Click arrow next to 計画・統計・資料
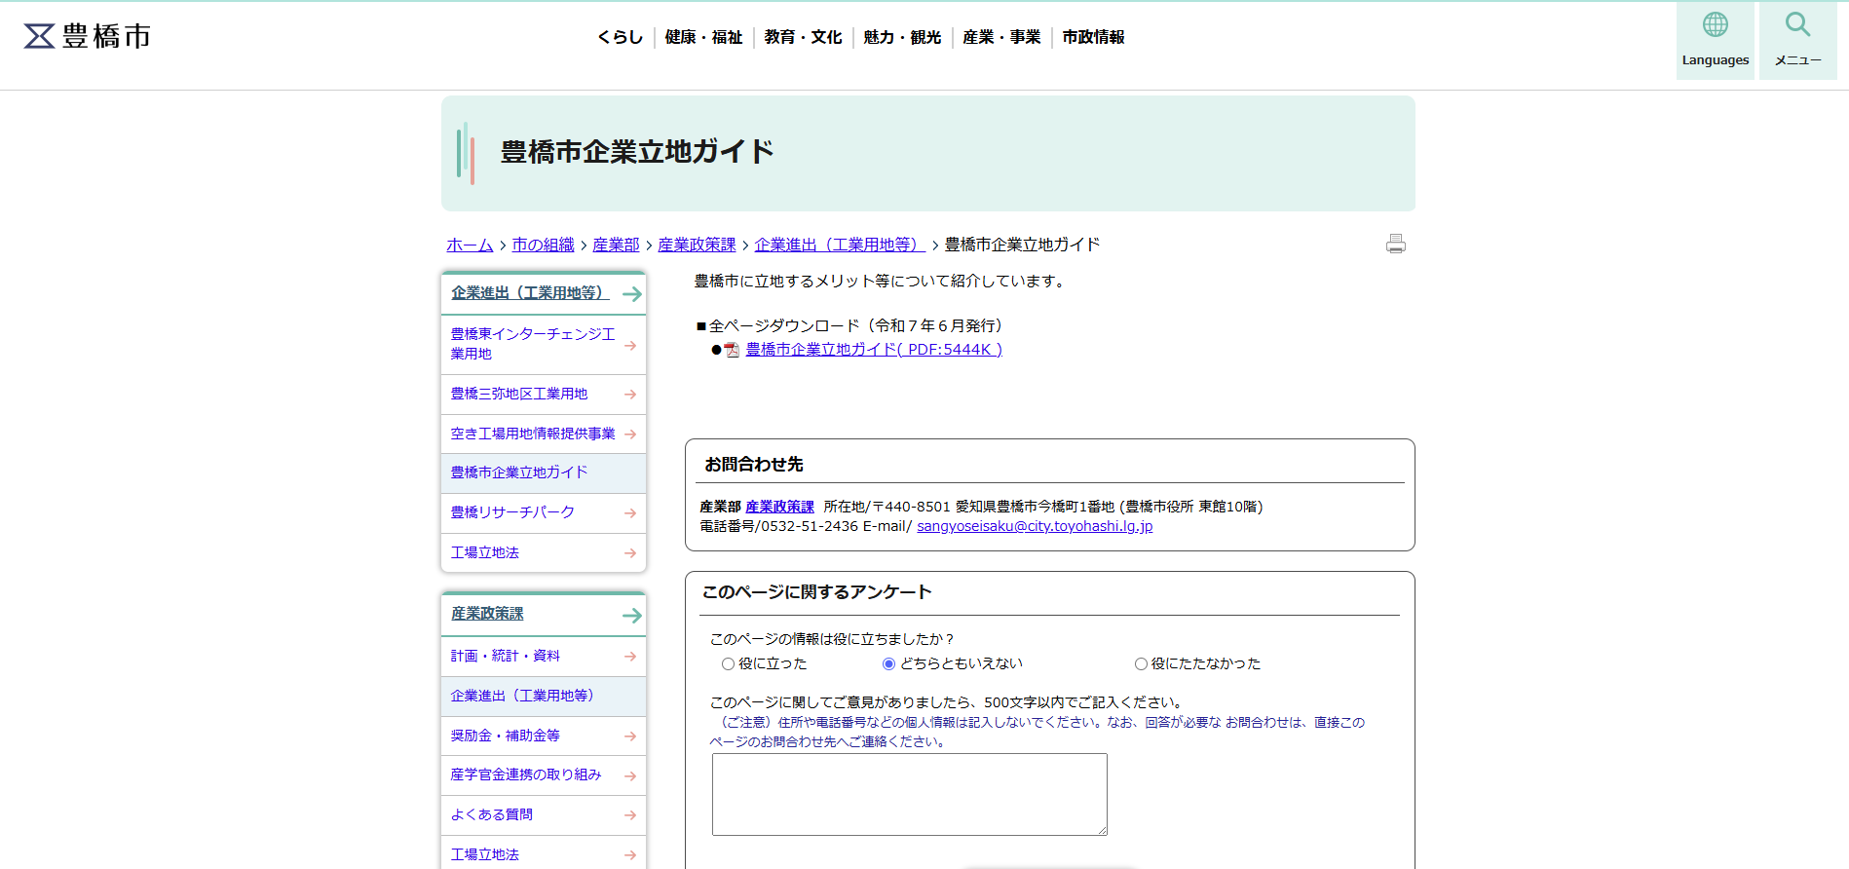1849x869 pixels. coord(630,657)
